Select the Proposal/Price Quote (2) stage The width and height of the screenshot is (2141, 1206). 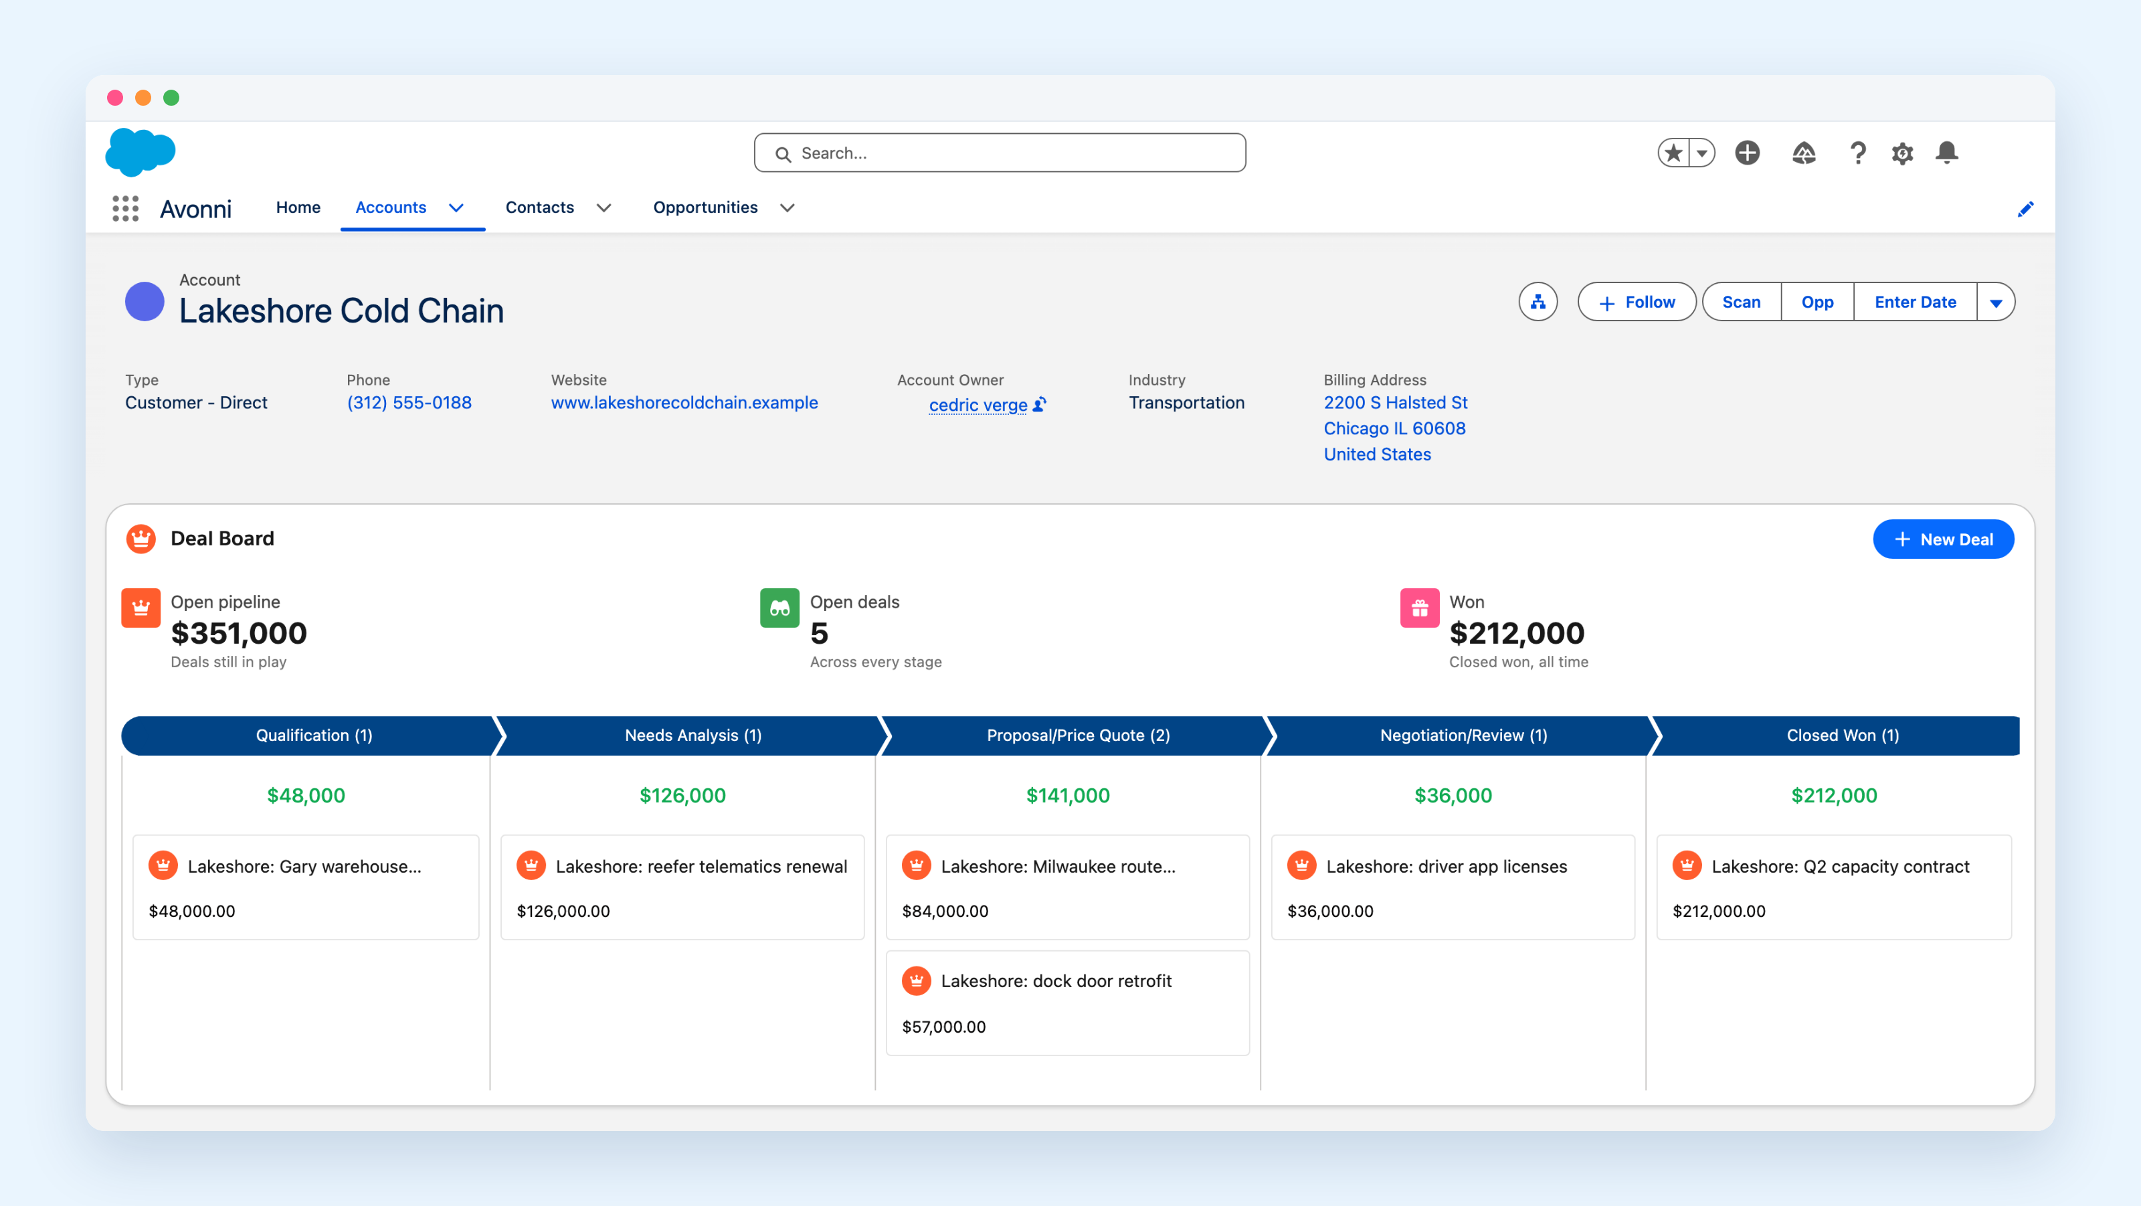(x=1078, y=736)
